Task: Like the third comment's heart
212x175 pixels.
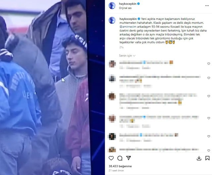Action: (209, 96)
